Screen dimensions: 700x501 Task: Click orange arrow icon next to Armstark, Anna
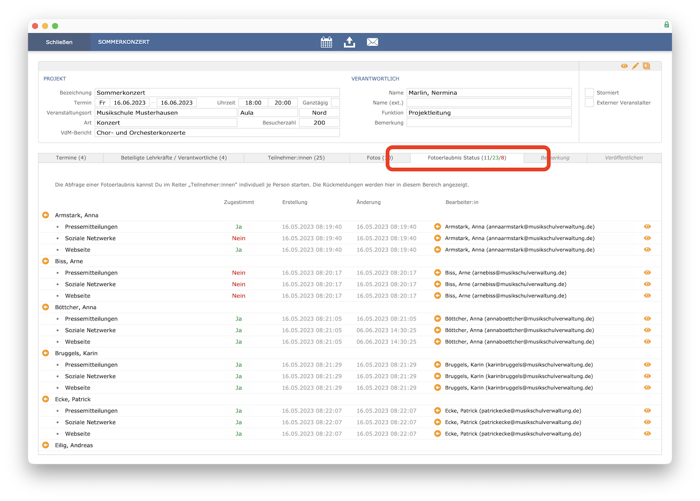pyautogui.click(x=46, y=215)
